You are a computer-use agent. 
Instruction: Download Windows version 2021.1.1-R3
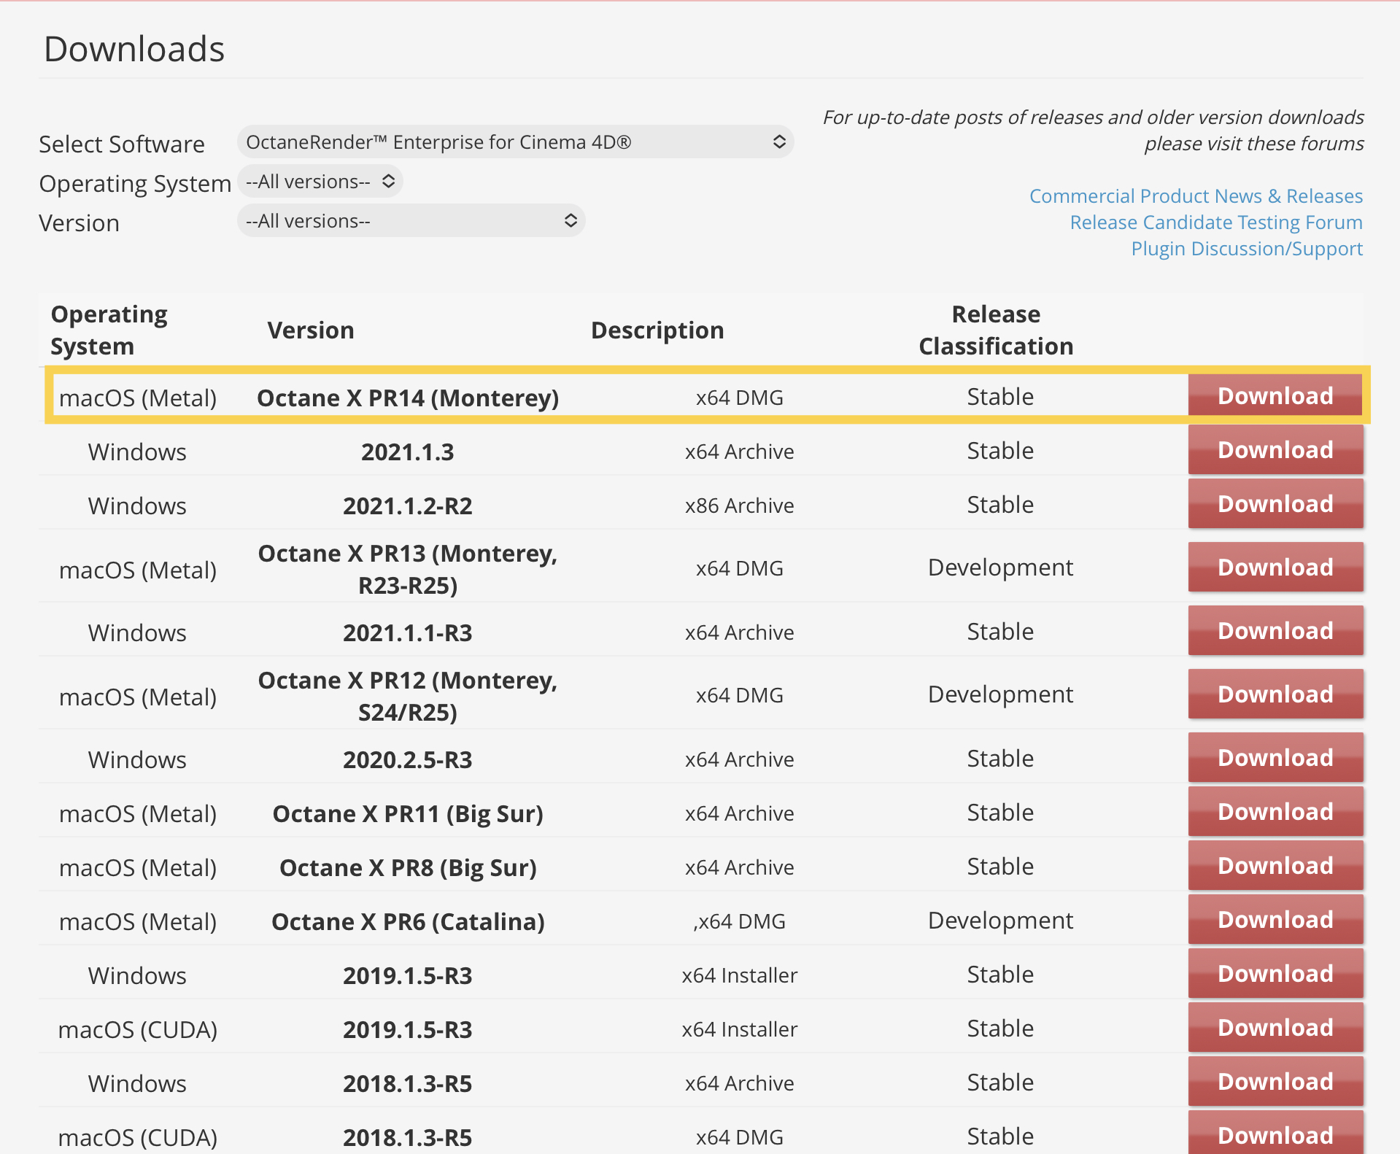click(1275, 630)
